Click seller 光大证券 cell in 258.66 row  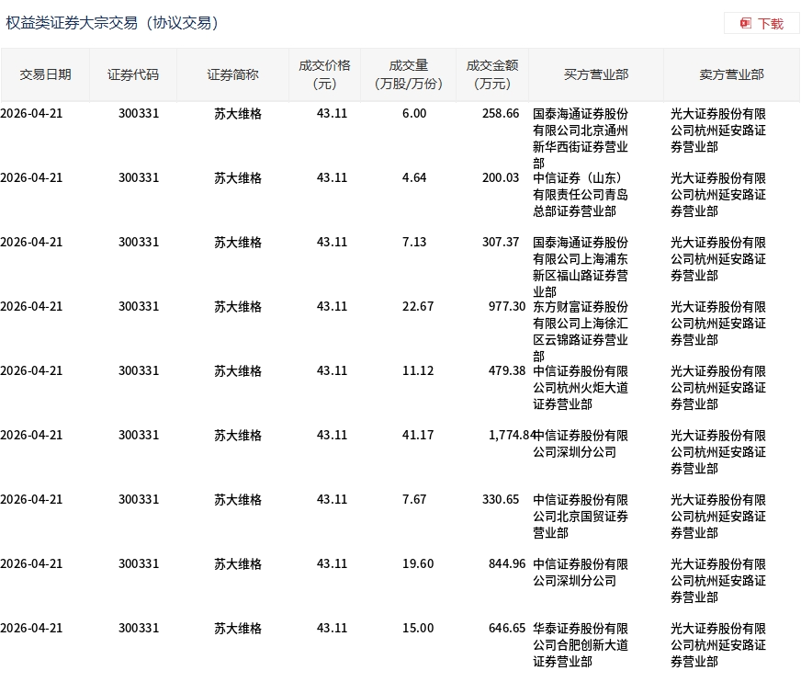click(718, 131)
